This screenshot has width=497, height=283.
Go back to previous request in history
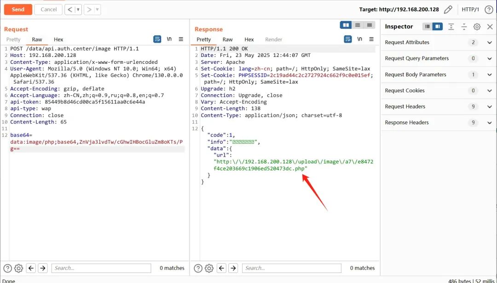70,10
